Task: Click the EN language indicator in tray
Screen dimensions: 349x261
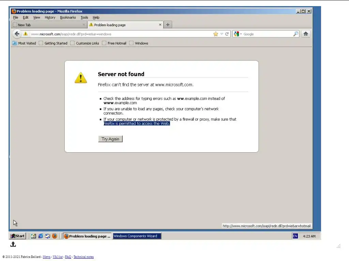Action: coord(295,236)
